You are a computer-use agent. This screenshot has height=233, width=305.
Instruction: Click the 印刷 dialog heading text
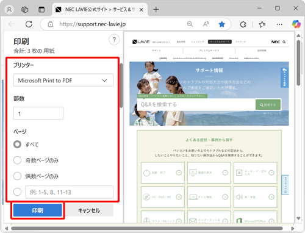click(21, 41)
